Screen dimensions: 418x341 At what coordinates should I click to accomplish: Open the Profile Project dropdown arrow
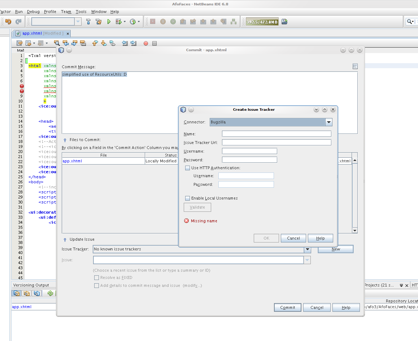click(x=139, y=22)
